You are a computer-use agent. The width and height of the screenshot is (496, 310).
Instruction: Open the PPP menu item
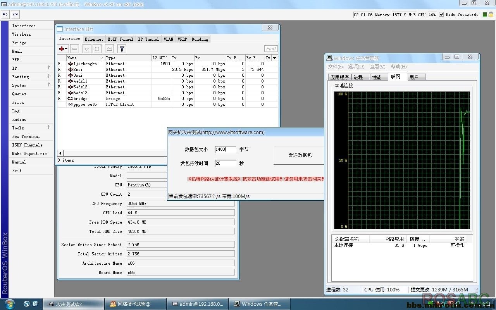(x=15, y=60)
